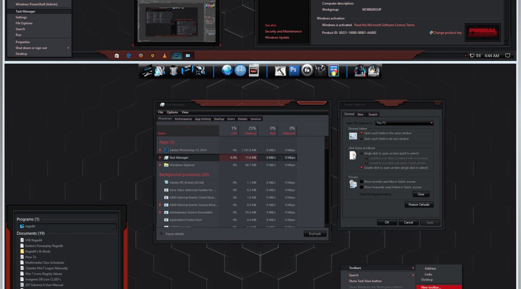
Task: Switch to Photoshop on the taskbar
Action: (x=176, y=56)
